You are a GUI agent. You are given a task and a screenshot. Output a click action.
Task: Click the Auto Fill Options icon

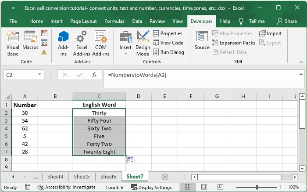(x=130, y=160)
